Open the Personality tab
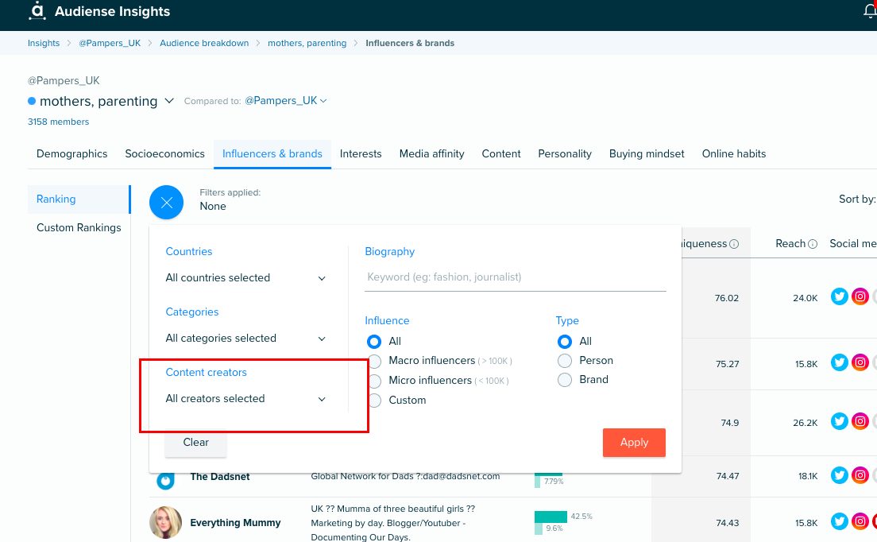 point(565,154)
